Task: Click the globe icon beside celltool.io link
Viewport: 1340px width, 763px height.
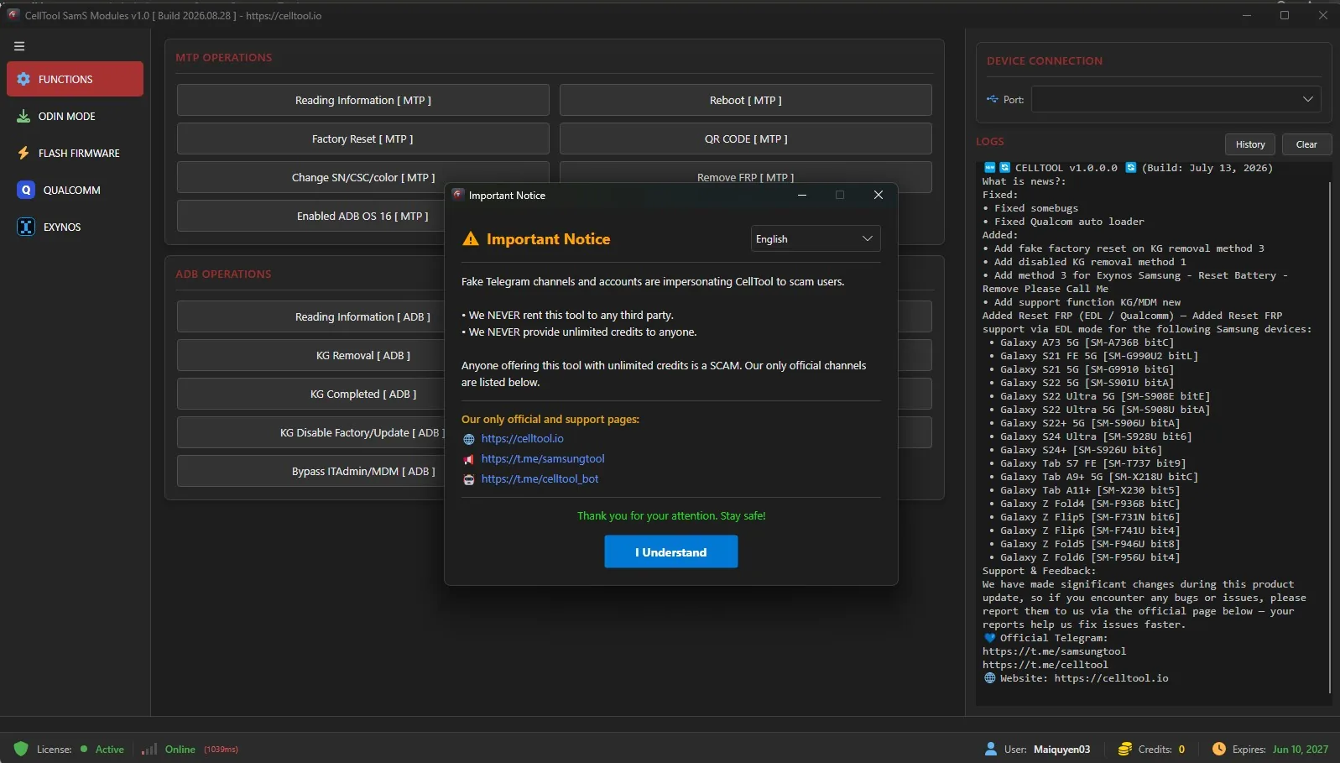Action: click(469, 439)
